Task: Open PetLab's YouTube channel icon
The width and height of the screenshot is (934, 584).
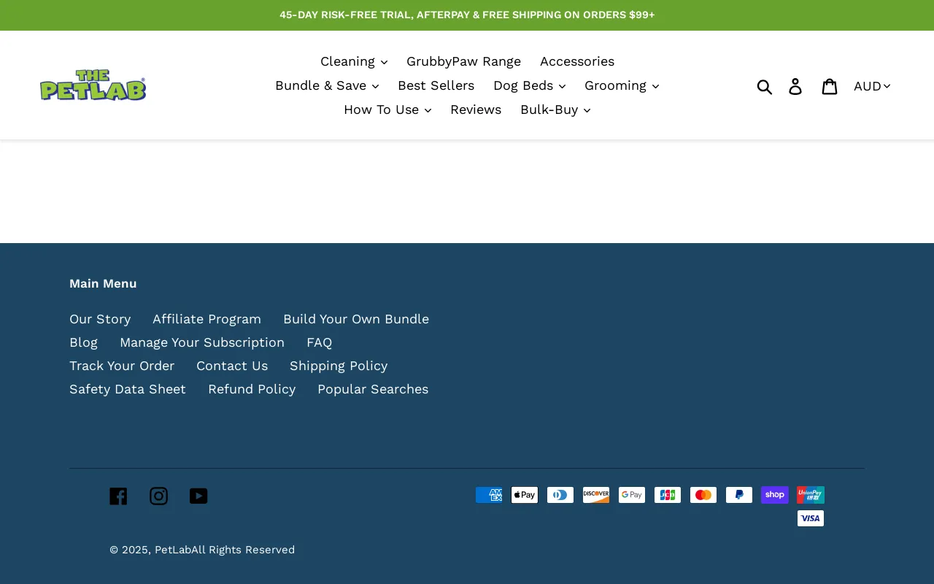Action: click(x=198, y=496)
